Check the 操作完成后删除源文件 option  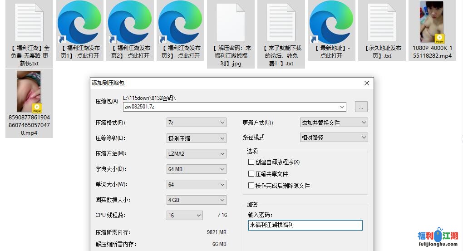tap(251, 186)
